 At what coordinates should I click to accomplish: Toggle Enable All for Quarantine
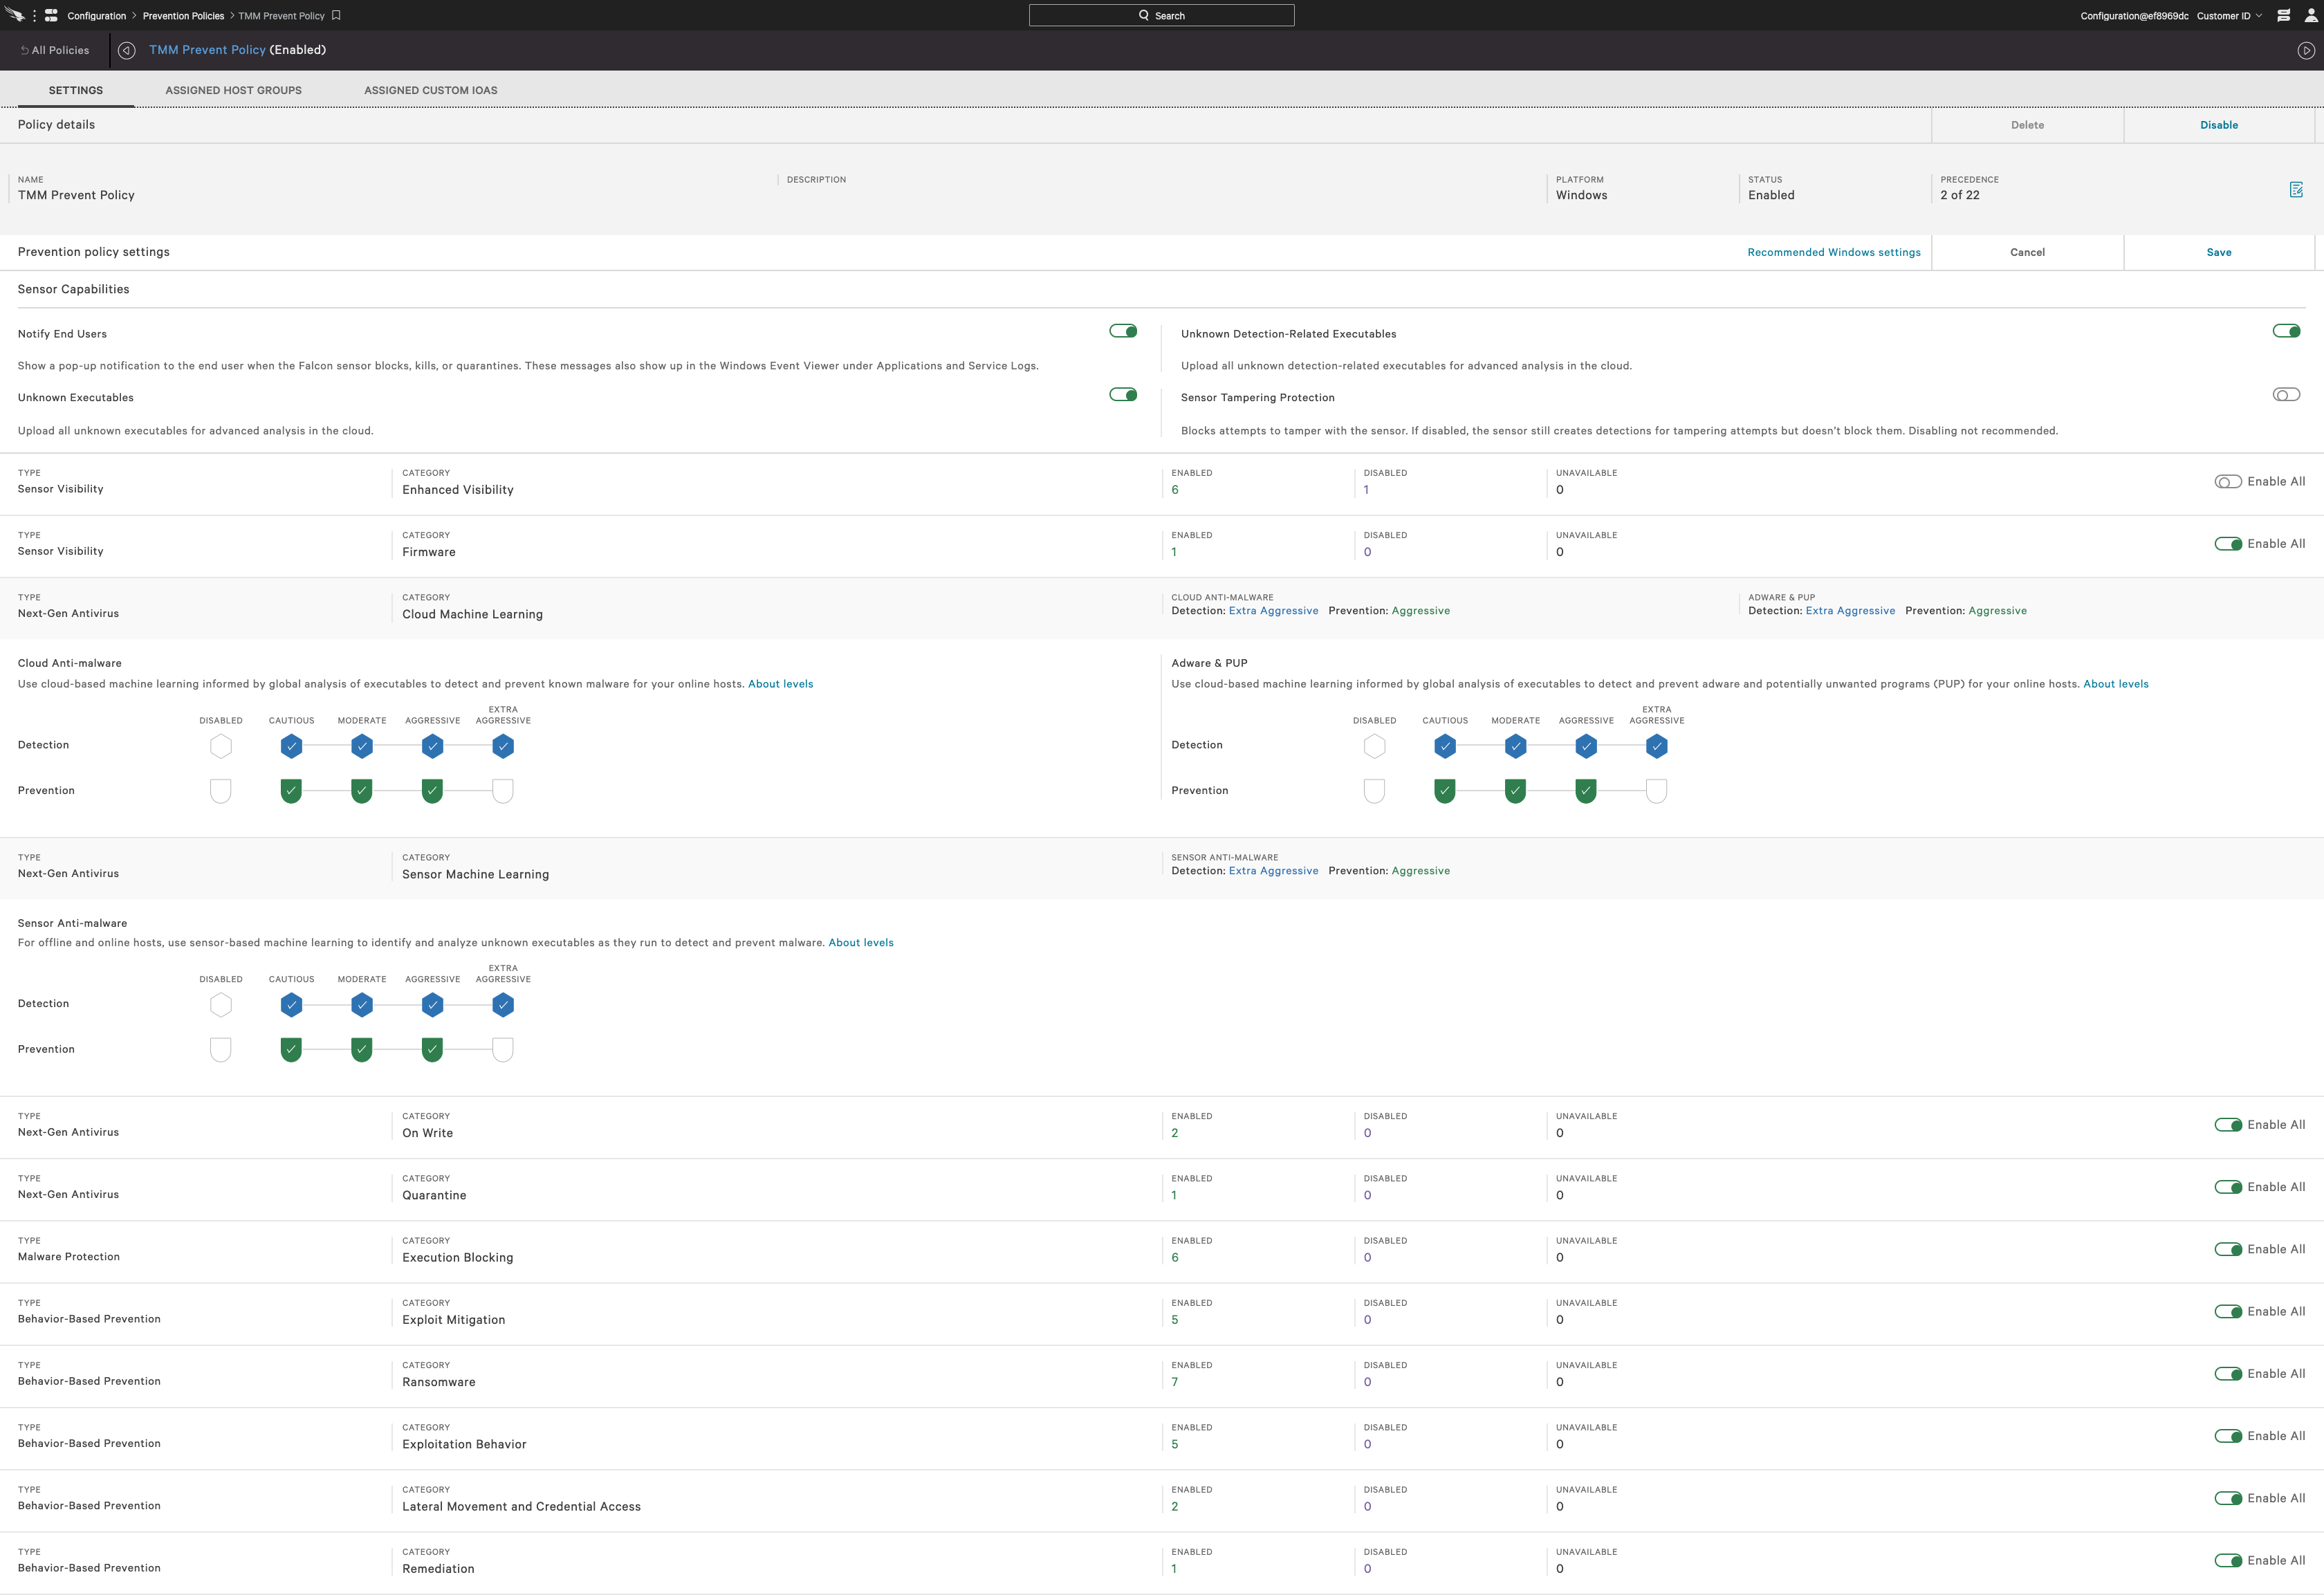click(2228, 1187)
